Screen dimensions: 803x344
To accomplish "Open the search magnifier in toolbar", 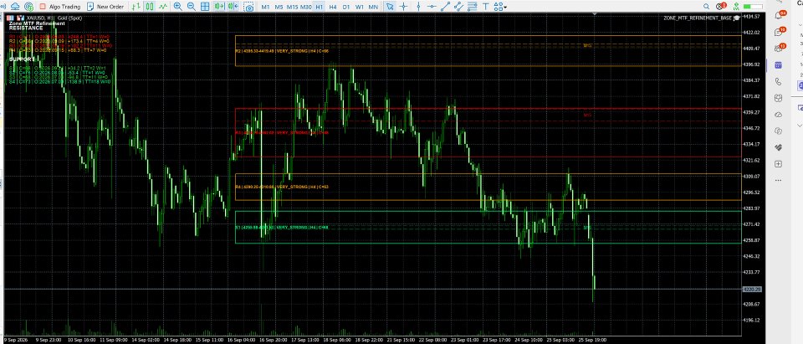I will click(707, 7).
